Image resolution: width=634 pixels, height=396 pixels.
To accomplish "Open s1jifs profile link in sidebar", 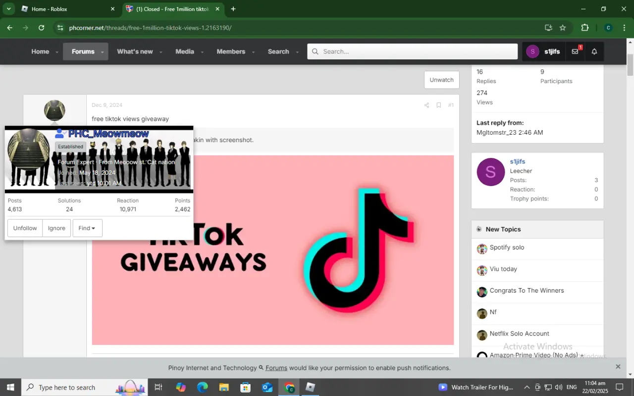I will click(518, 161).
